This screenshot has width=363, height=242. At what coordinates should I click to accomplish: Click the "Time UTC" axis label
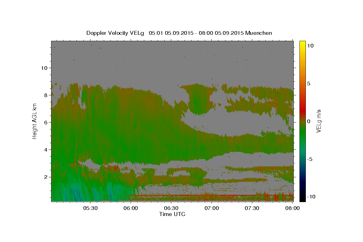[x=172, y=214]
